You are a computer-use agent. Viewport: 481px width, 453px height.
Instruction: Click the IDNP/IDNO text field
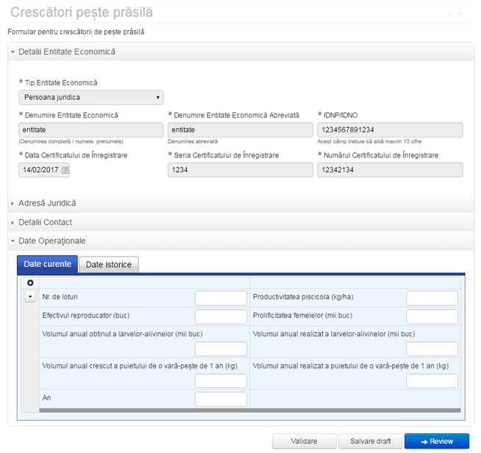click(x=390, y=130)
